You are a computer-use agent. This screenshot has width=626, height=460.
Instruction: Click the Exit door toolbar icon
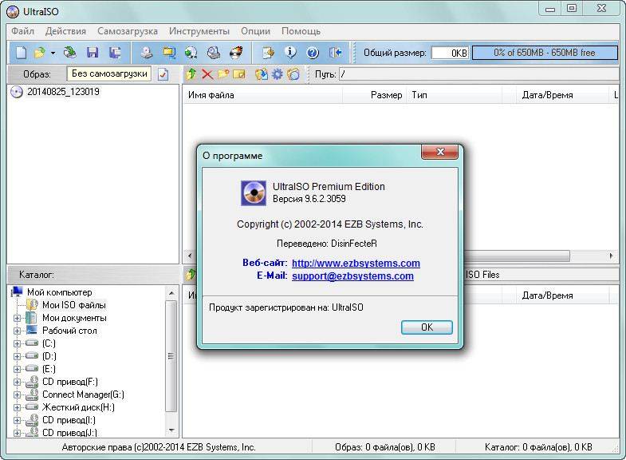[335, 53]
